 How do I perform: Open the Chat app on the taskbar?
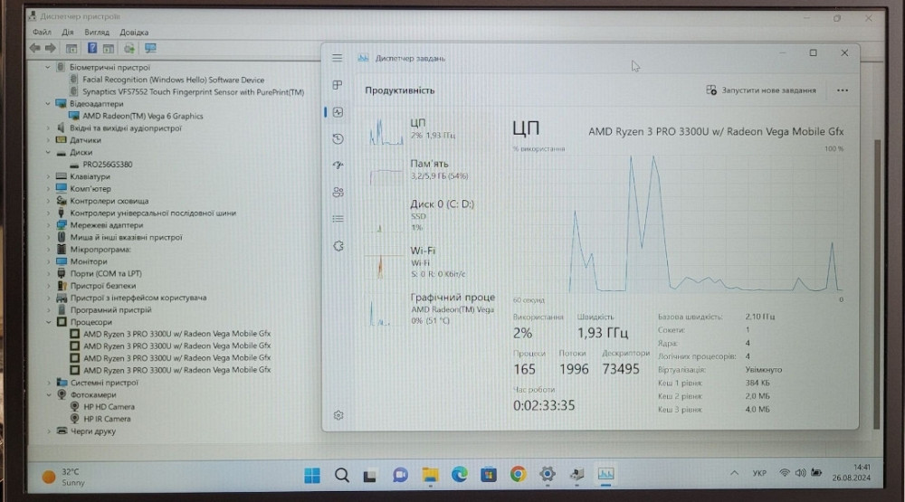[400, 475]
